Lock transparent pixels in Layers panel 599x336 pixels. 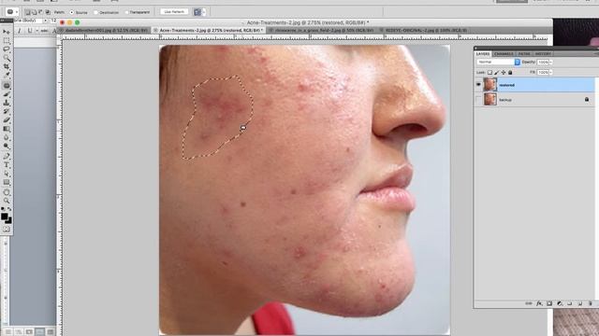click(x=489, y=73)
